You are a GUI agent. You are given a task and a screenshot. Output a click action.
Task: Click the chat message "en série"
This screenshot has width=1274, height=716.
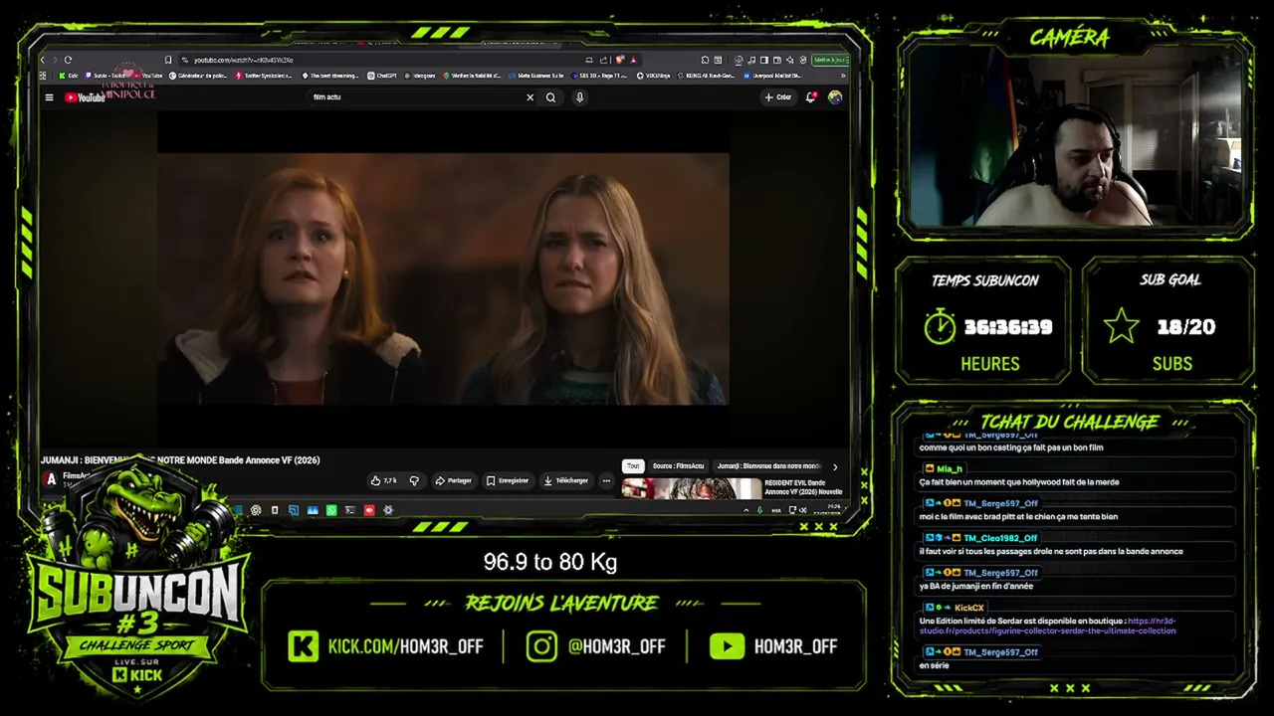coord(934,665)
